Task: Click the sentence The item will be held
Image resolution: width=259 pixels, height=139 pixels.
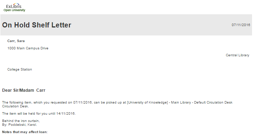Action: click(39, 114)
